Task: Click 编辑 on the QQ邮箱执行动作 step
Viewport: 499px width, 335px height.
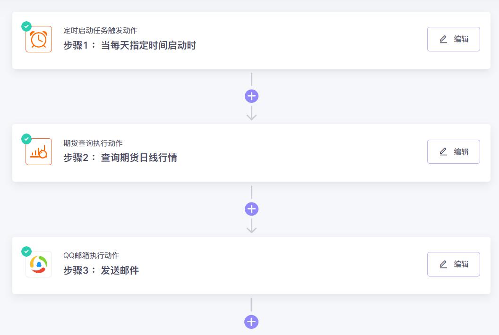Action: coord(453,264)
